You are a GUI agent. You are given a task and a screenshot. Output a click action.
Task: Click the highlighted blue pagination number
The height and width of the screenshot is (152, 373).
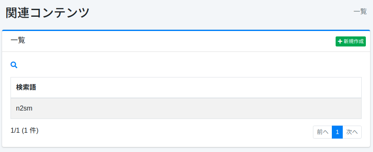(x=337, y=132)
